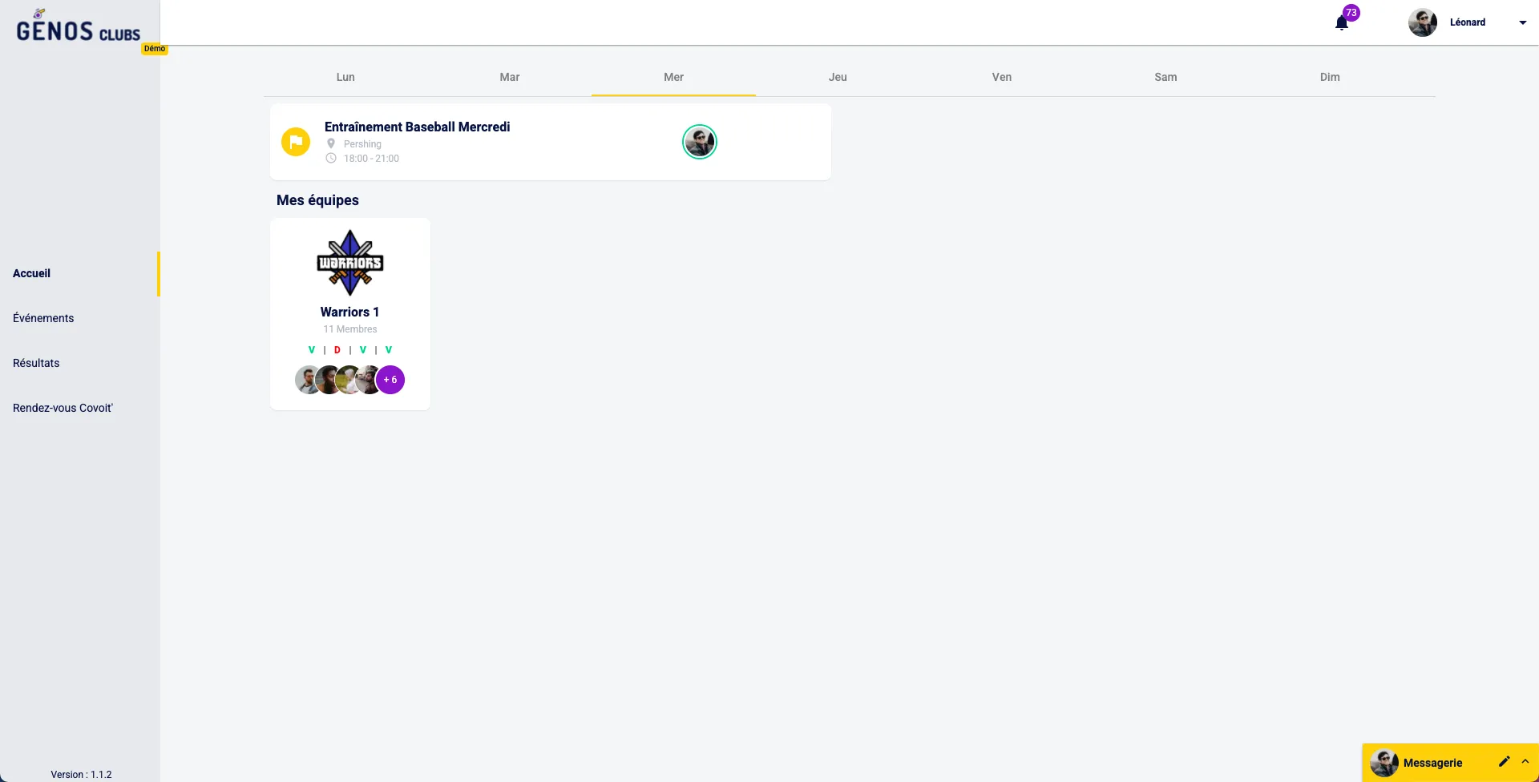The width and height of the screenshot is (1539, 782).
Task: Click the purple +6 members badge
Action: tap(390, 380)
